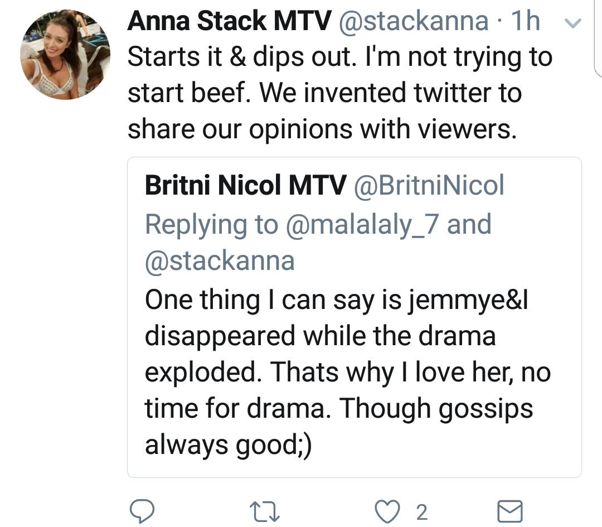This screenshot has height=527, width=602.
Task: Open Anna Stack's profile picture
Action: point(65,55)
